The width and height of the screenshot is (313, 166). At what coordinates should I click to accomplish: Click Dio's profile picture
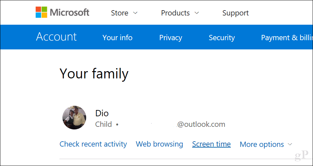coord(74,118)
